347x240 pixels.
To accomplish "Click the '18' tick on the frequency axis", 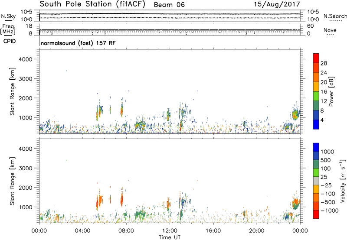I will pyautogui.click(x=29, y=26).
